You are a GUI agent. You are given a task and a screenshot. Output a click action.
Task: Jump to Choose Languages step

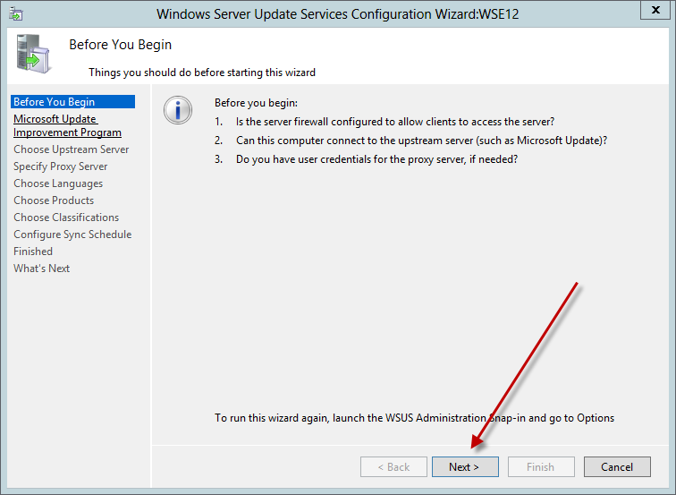pyautogui.click(x=57, y=183)
